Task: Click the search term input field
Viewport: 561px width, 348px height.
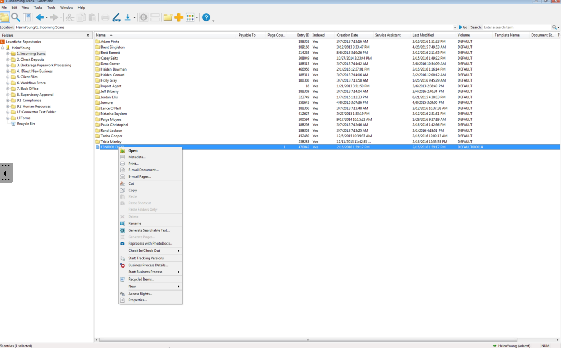Action: tap(516, 27)
